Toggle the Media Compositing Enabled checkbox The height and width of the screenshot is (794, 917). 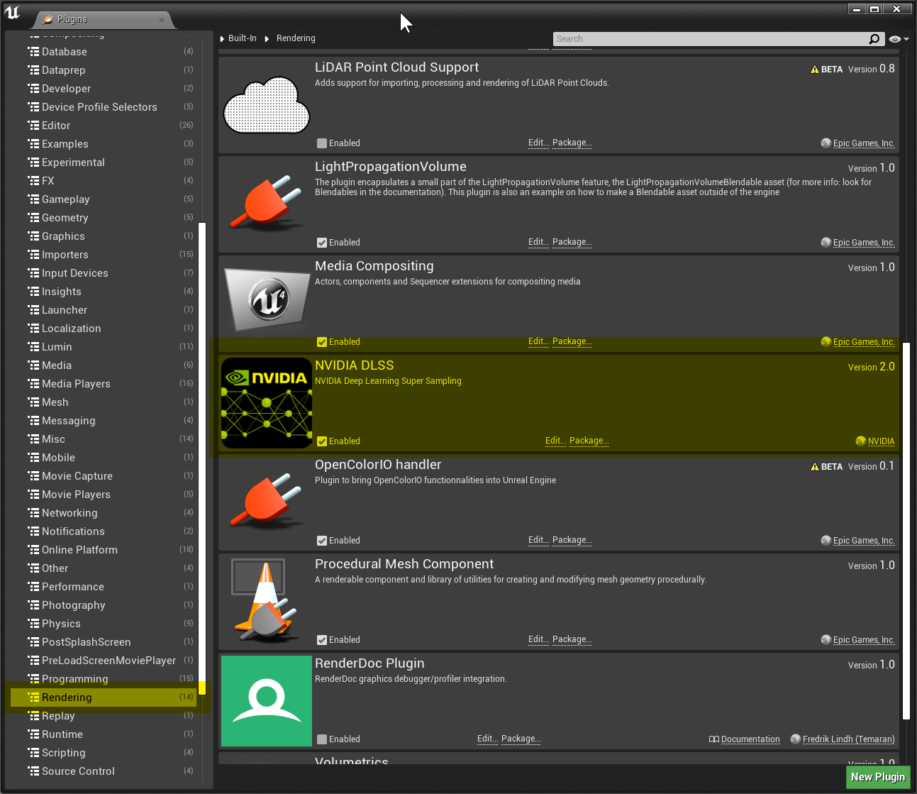pyautogui.click(x=322, y=342)
